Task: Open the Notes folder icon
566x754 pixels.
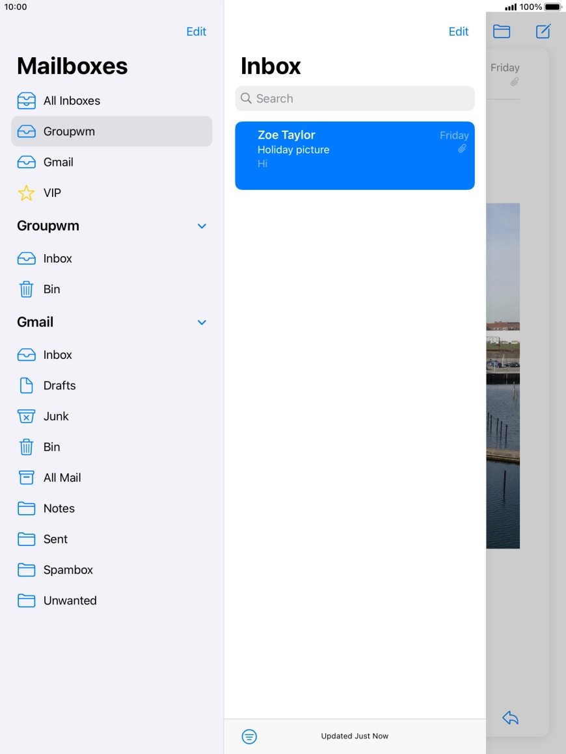Action: 26,508
